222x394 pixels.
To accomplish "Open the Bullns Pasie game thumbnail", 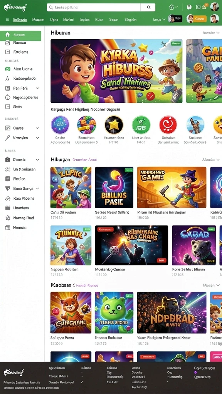I will click(114, 187).
